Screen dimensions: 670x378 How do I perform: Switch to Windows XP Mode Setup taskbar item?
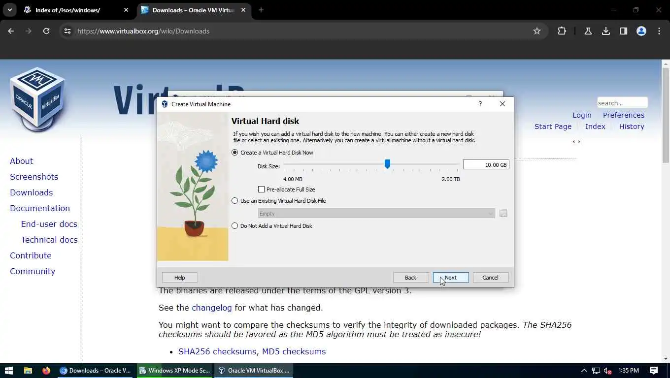click(x=174, y=371)
